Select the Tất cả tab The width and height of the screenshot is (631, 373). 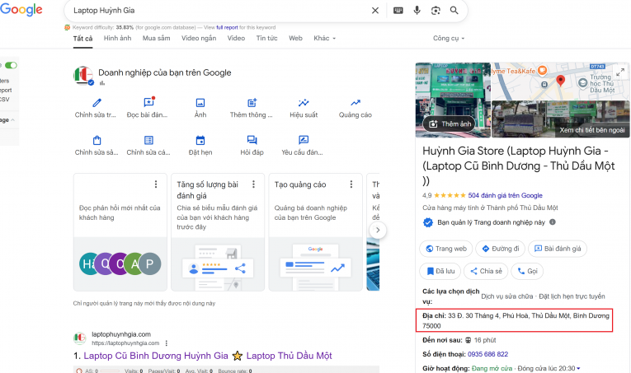82,39
